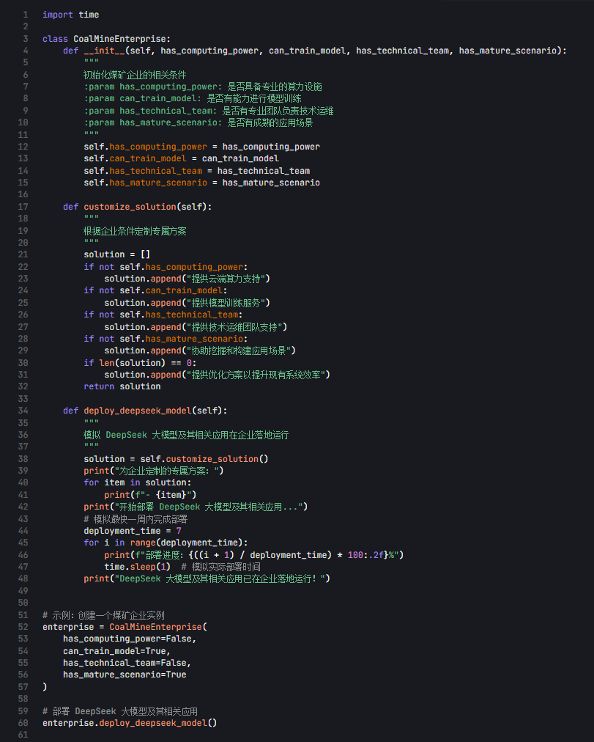The width and height of the screenshot is (594, 742).
Task: Click 'for i in range(deployment_time):' line
Action: pos(166,543)
